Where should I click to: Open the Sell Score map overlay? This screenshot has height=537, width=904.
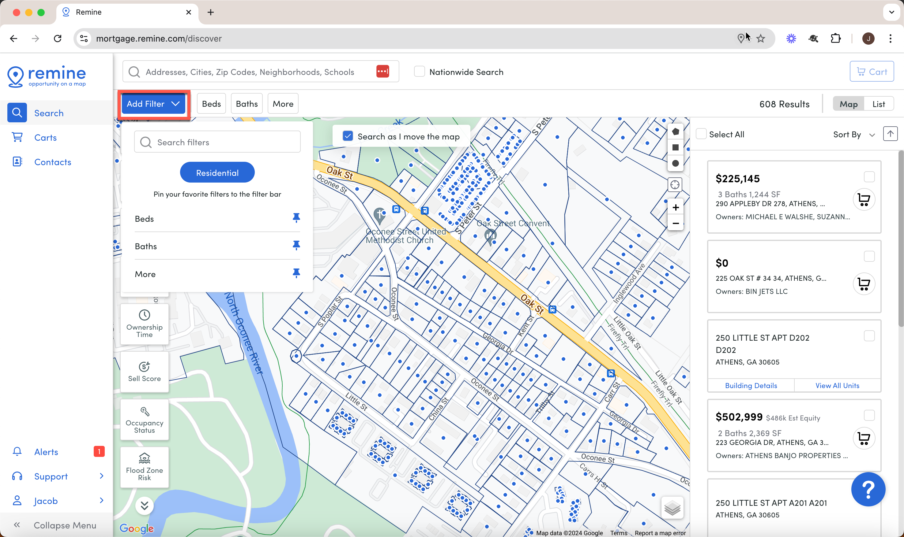(x=144, y=372)
